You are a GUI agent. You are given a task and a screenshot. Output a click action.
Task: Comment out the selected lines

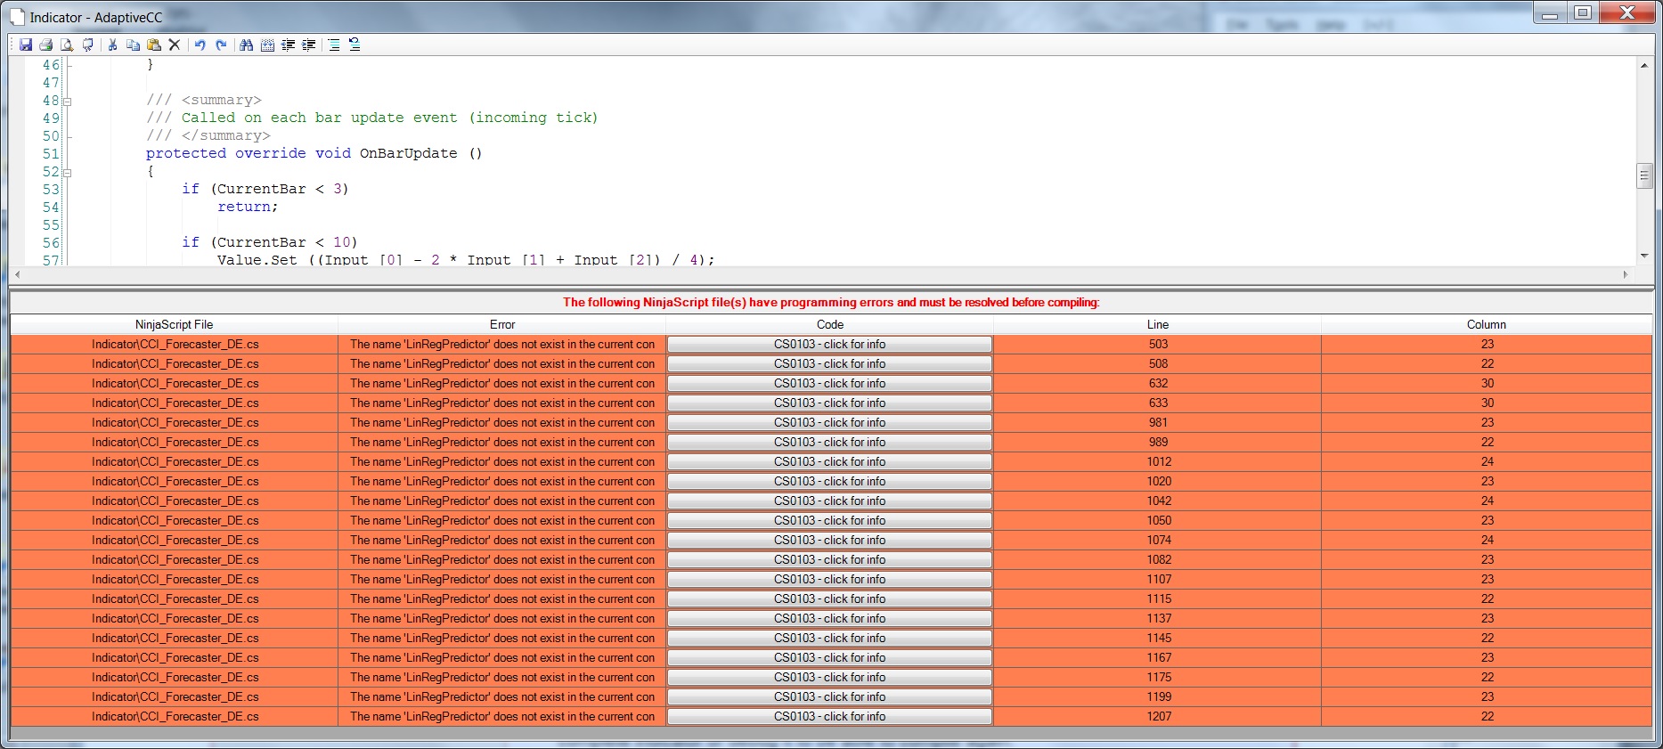pos(334,45)
